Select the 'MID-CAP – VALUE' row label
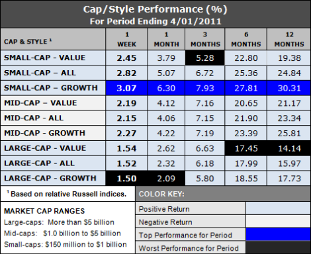Viewport: 311px width, 254px height. pos(40,103)
